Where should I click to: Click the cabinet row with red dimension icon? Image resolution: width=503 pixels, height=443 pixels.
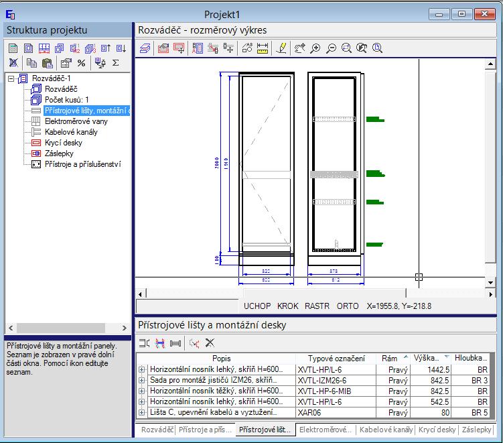[44, 48]
